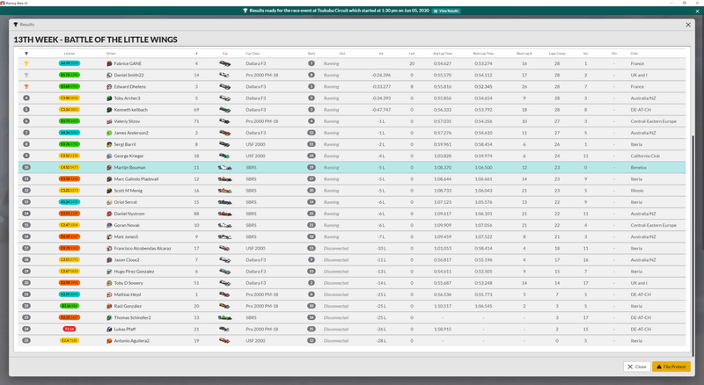The width and height of the screenshot is (704, 385).
Task: Select driver name Matt Jones5
Action: [126, 237]
